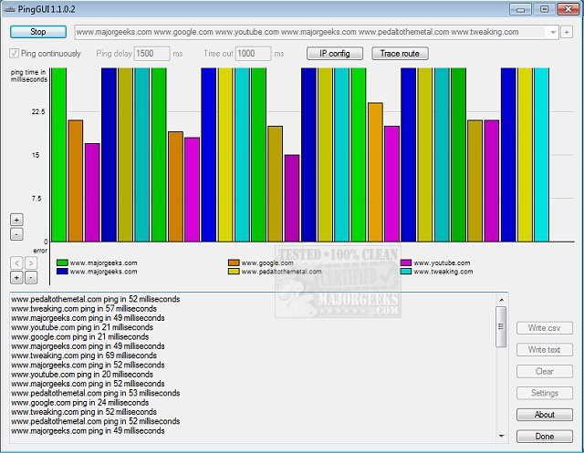Click the magenta www.youtube.com legend swatch

(x=406, y=263)
